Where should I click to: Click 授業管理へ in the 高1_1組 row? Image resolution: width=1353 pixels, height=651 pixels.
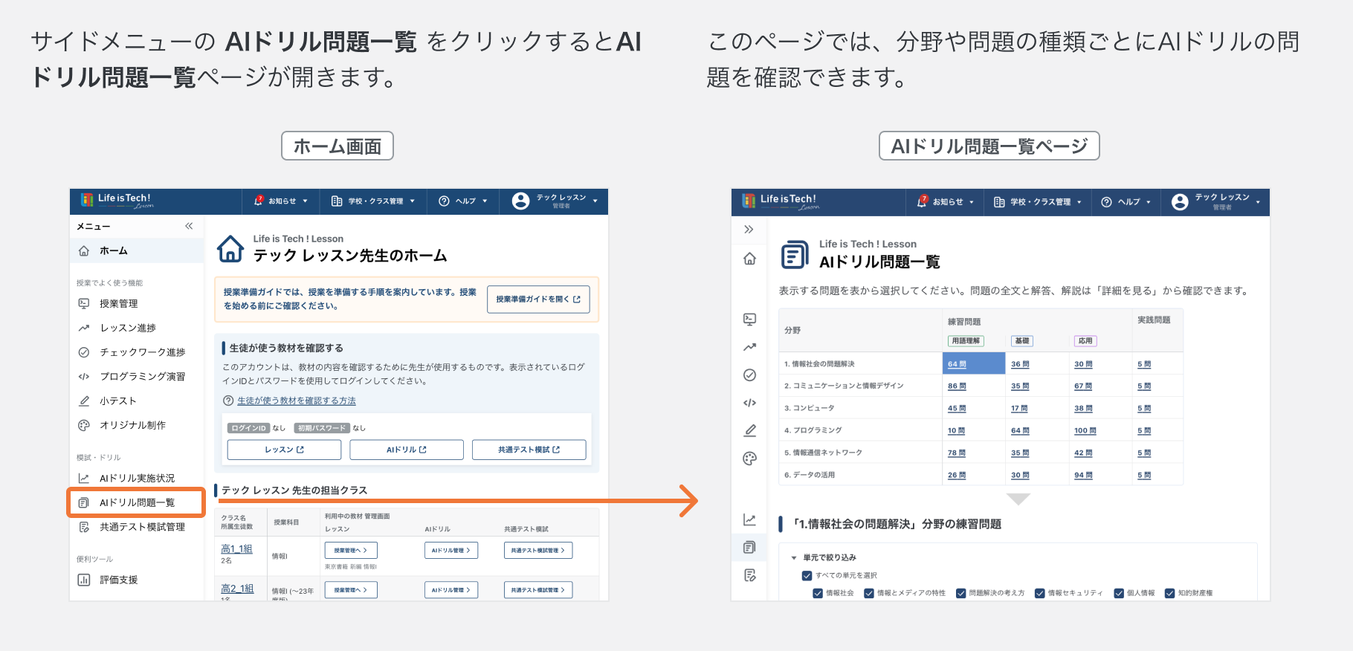pyautogui.click(x=351, y=551)
